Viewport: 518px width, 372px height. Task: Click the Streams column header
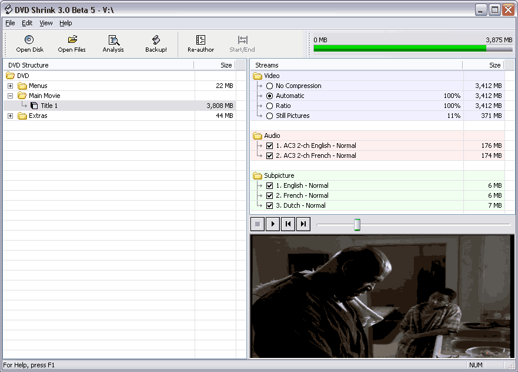pyautogui.click(x=356, y=65)
